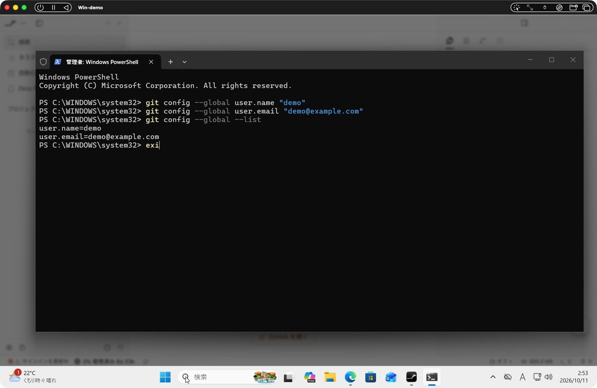Viewport: 597px width, 388px height.
Task: Click the Copyright (C) Microsoft Corporation line
Action: (165, 85)
